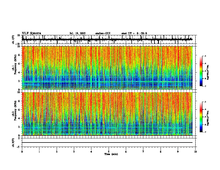220x170 pixels.
Task: Click the "station=OUJ" header label
Action: (103, 33)
